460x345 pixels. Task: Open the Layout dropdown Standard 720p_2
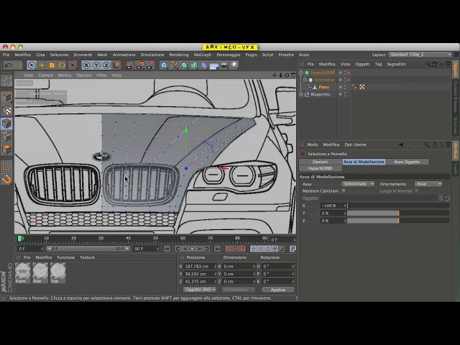click(420, 55)
